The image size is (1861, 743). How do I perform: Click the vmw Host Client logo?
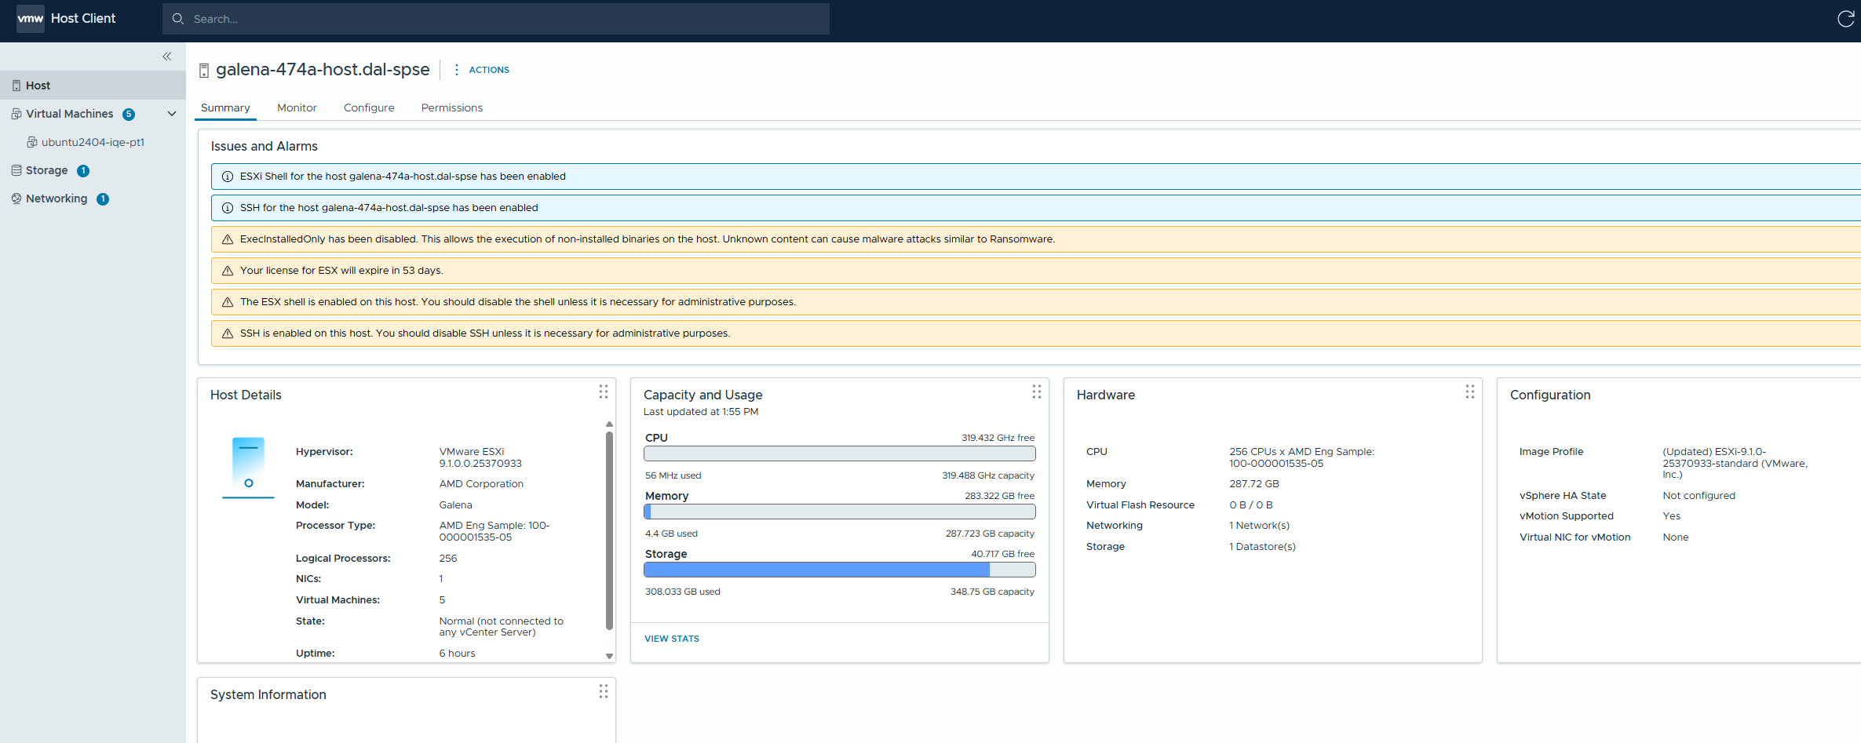[x=67, y=18]
